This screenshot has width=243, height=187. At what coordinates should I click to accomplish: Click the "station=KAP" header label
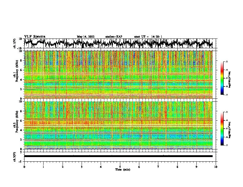coord(114,37)
